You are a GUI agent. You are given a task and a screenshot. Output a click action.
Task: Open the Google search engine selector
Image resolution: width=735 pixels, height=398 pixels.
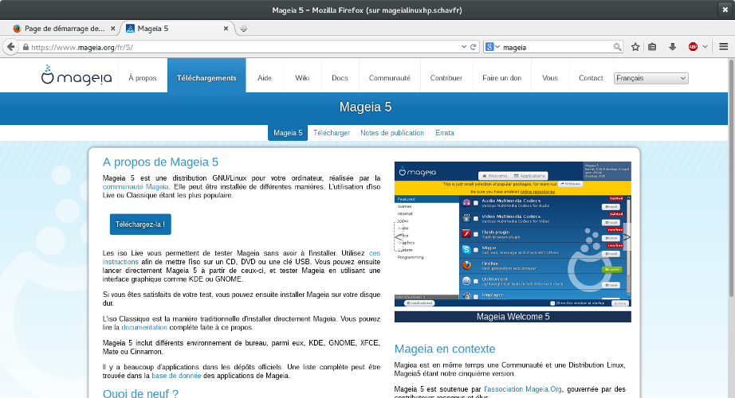(x=492, y=47)
